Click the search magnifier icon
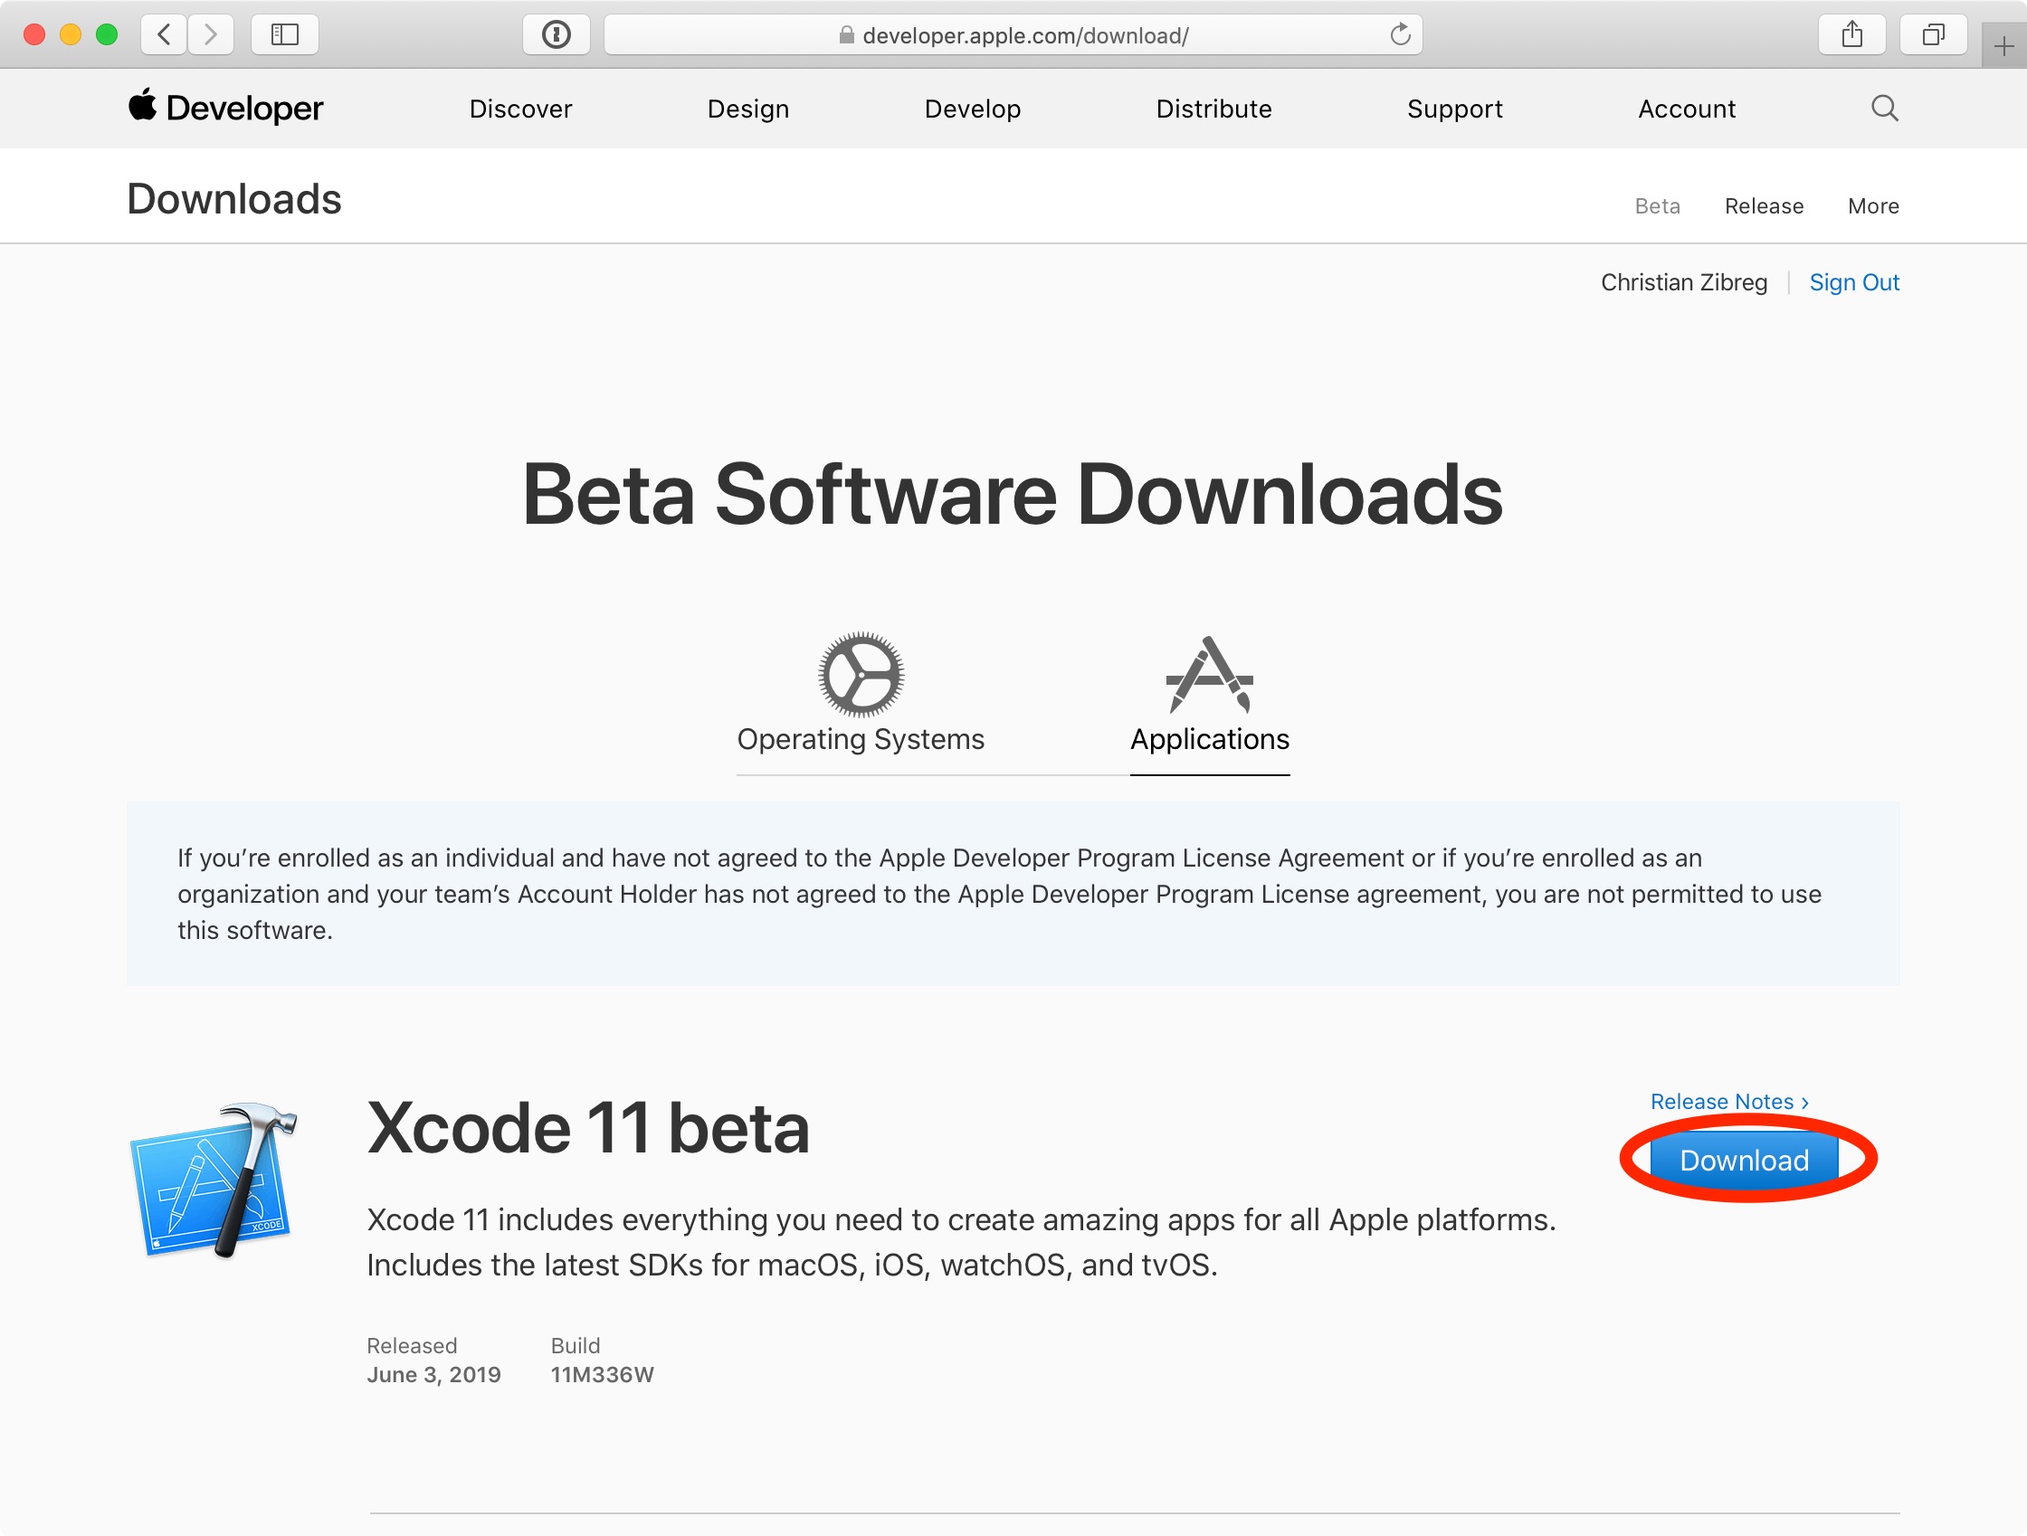This screenshot has width=2027, height=1536. [1883, 109]
